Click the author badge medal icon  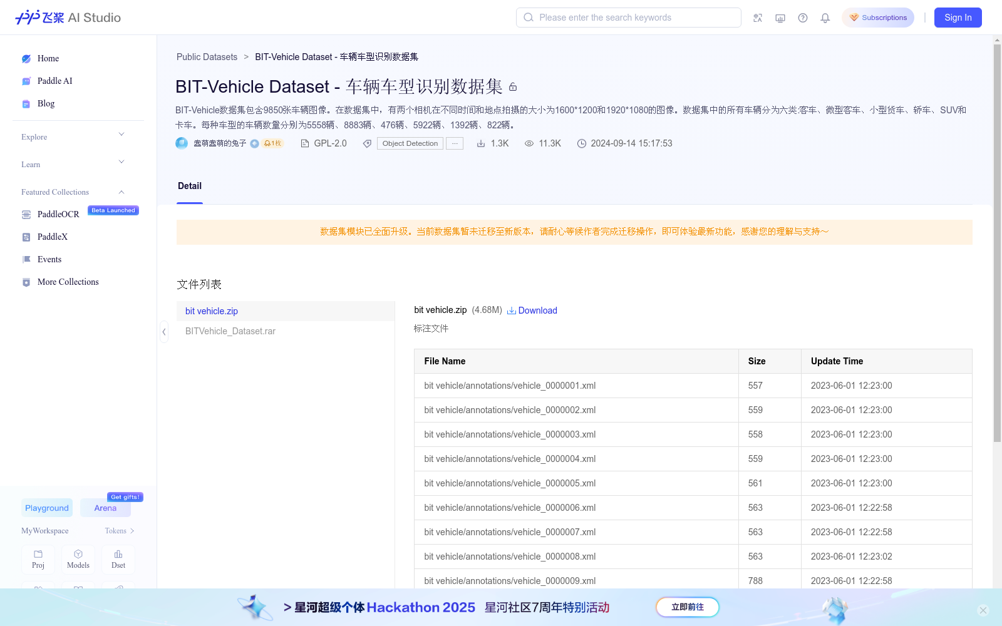(x=254, y=143)
